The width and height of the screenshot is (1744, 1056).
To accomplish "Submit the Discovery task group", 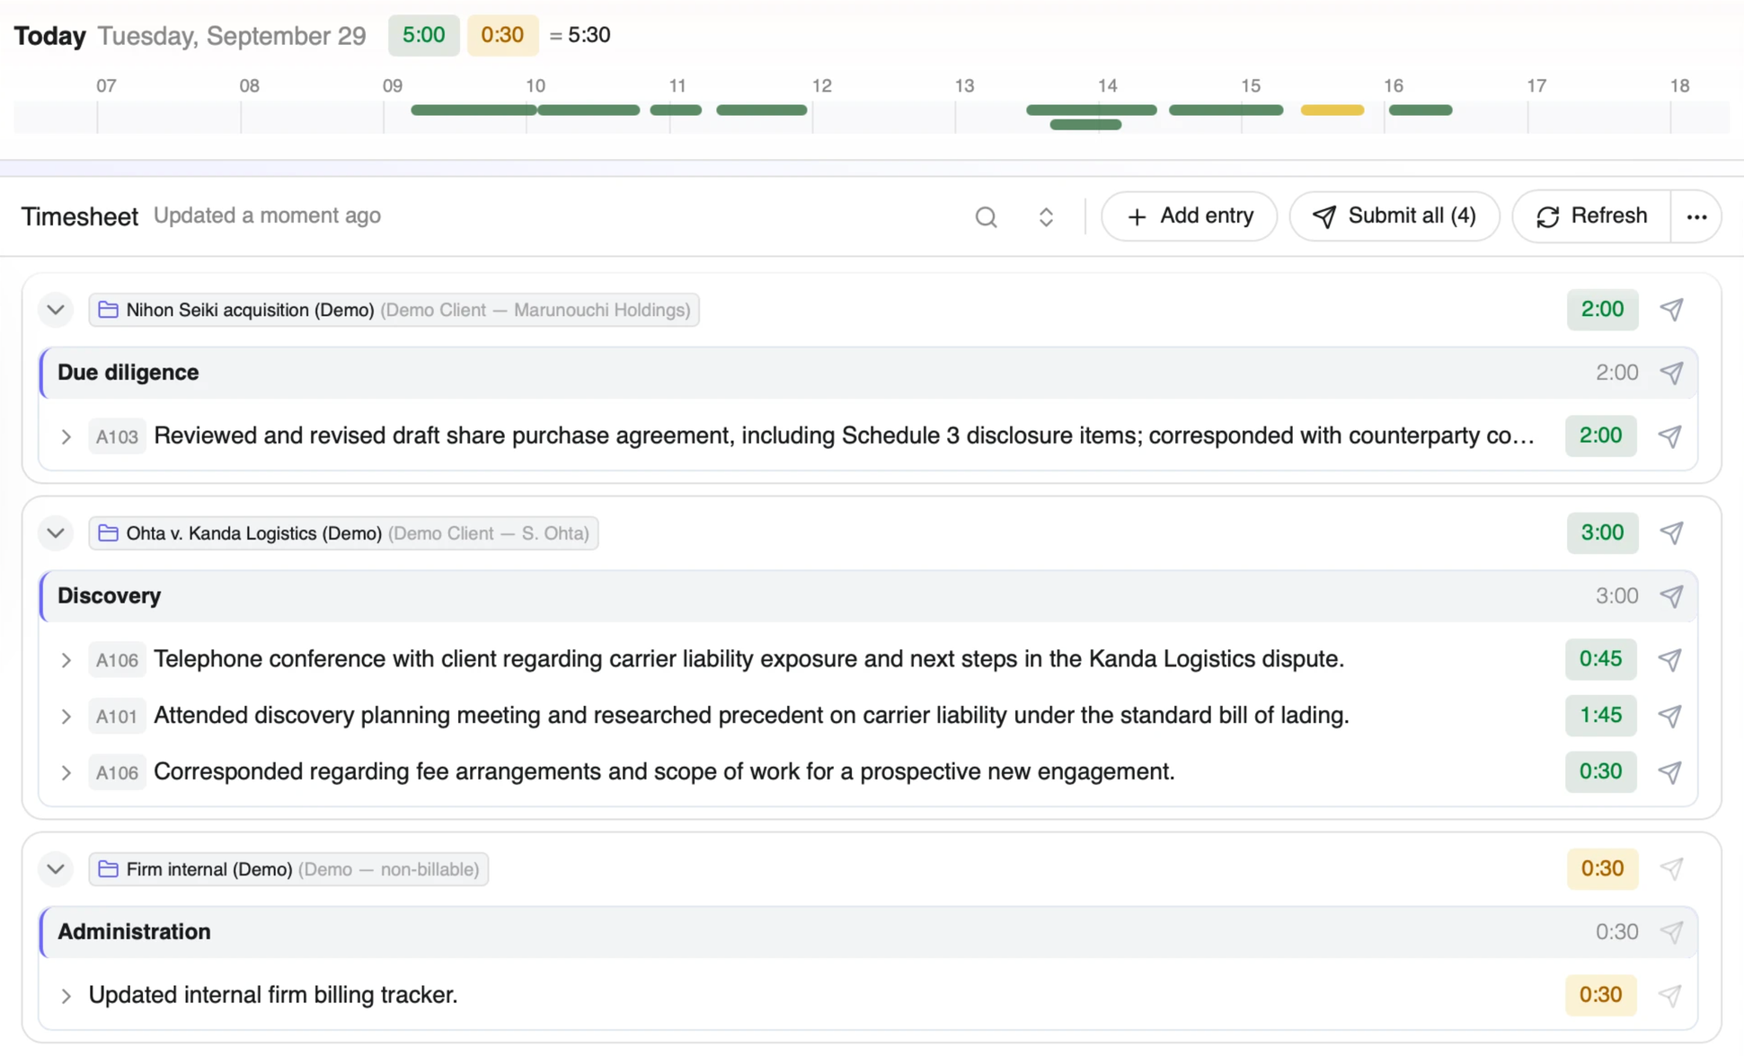I will pyautogui.click(x=1671, y=596).
